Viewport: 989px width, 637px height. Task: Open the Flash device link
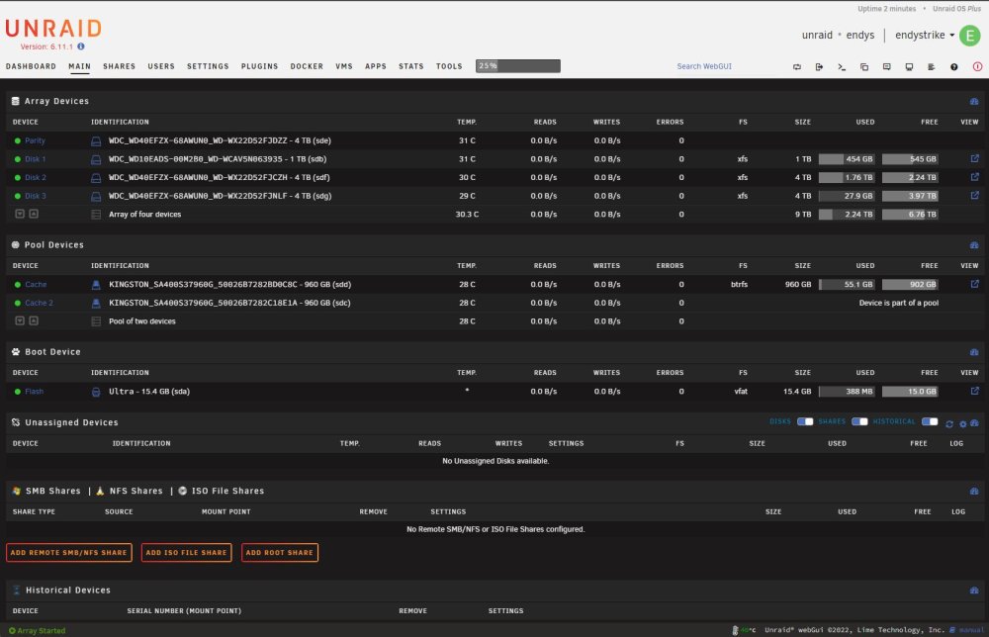coord(34,391)
